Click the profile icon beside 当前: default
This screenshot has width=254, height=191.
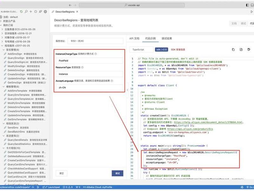[x=1, y=17]
